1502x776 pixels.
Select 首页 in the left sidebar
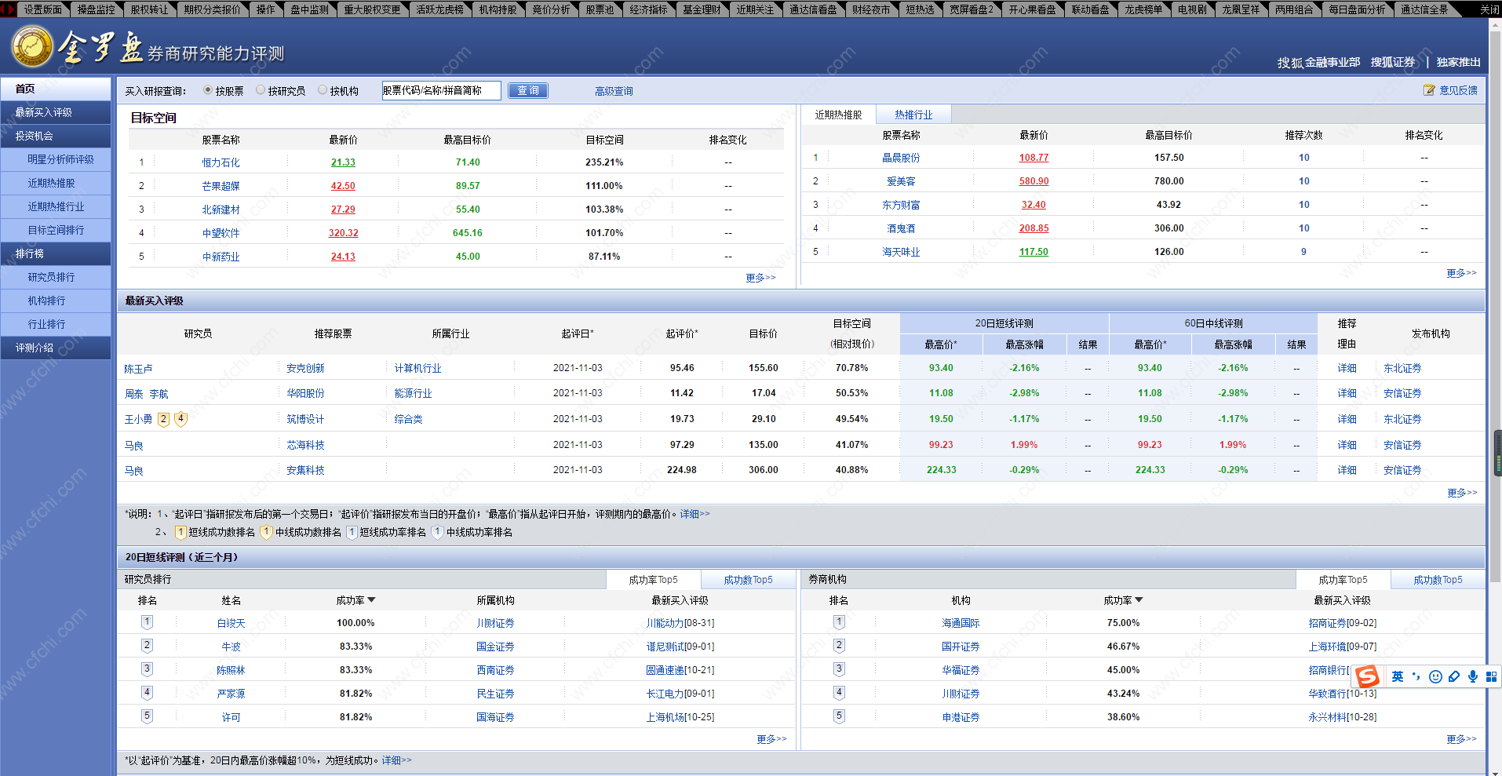56,89
